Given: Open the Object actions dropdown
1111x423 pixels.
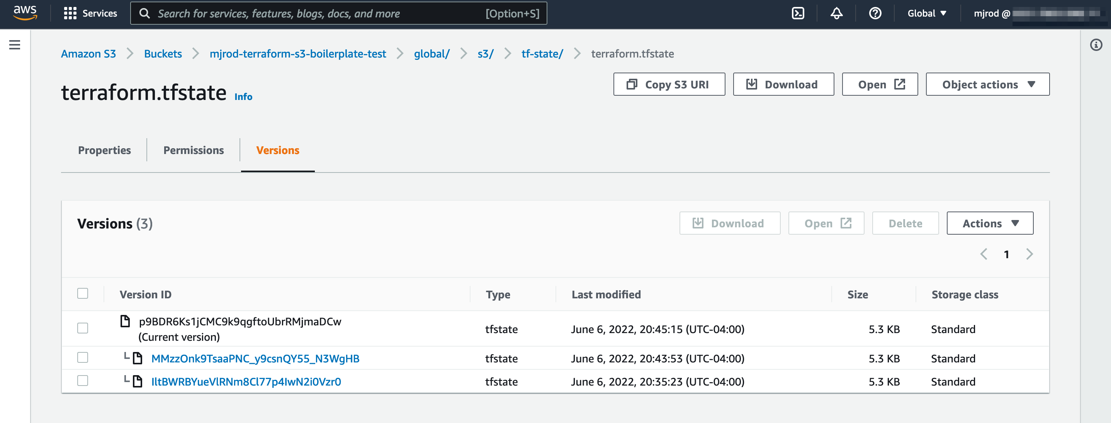Looking at the screenshot, I should (x=987, y=85).
